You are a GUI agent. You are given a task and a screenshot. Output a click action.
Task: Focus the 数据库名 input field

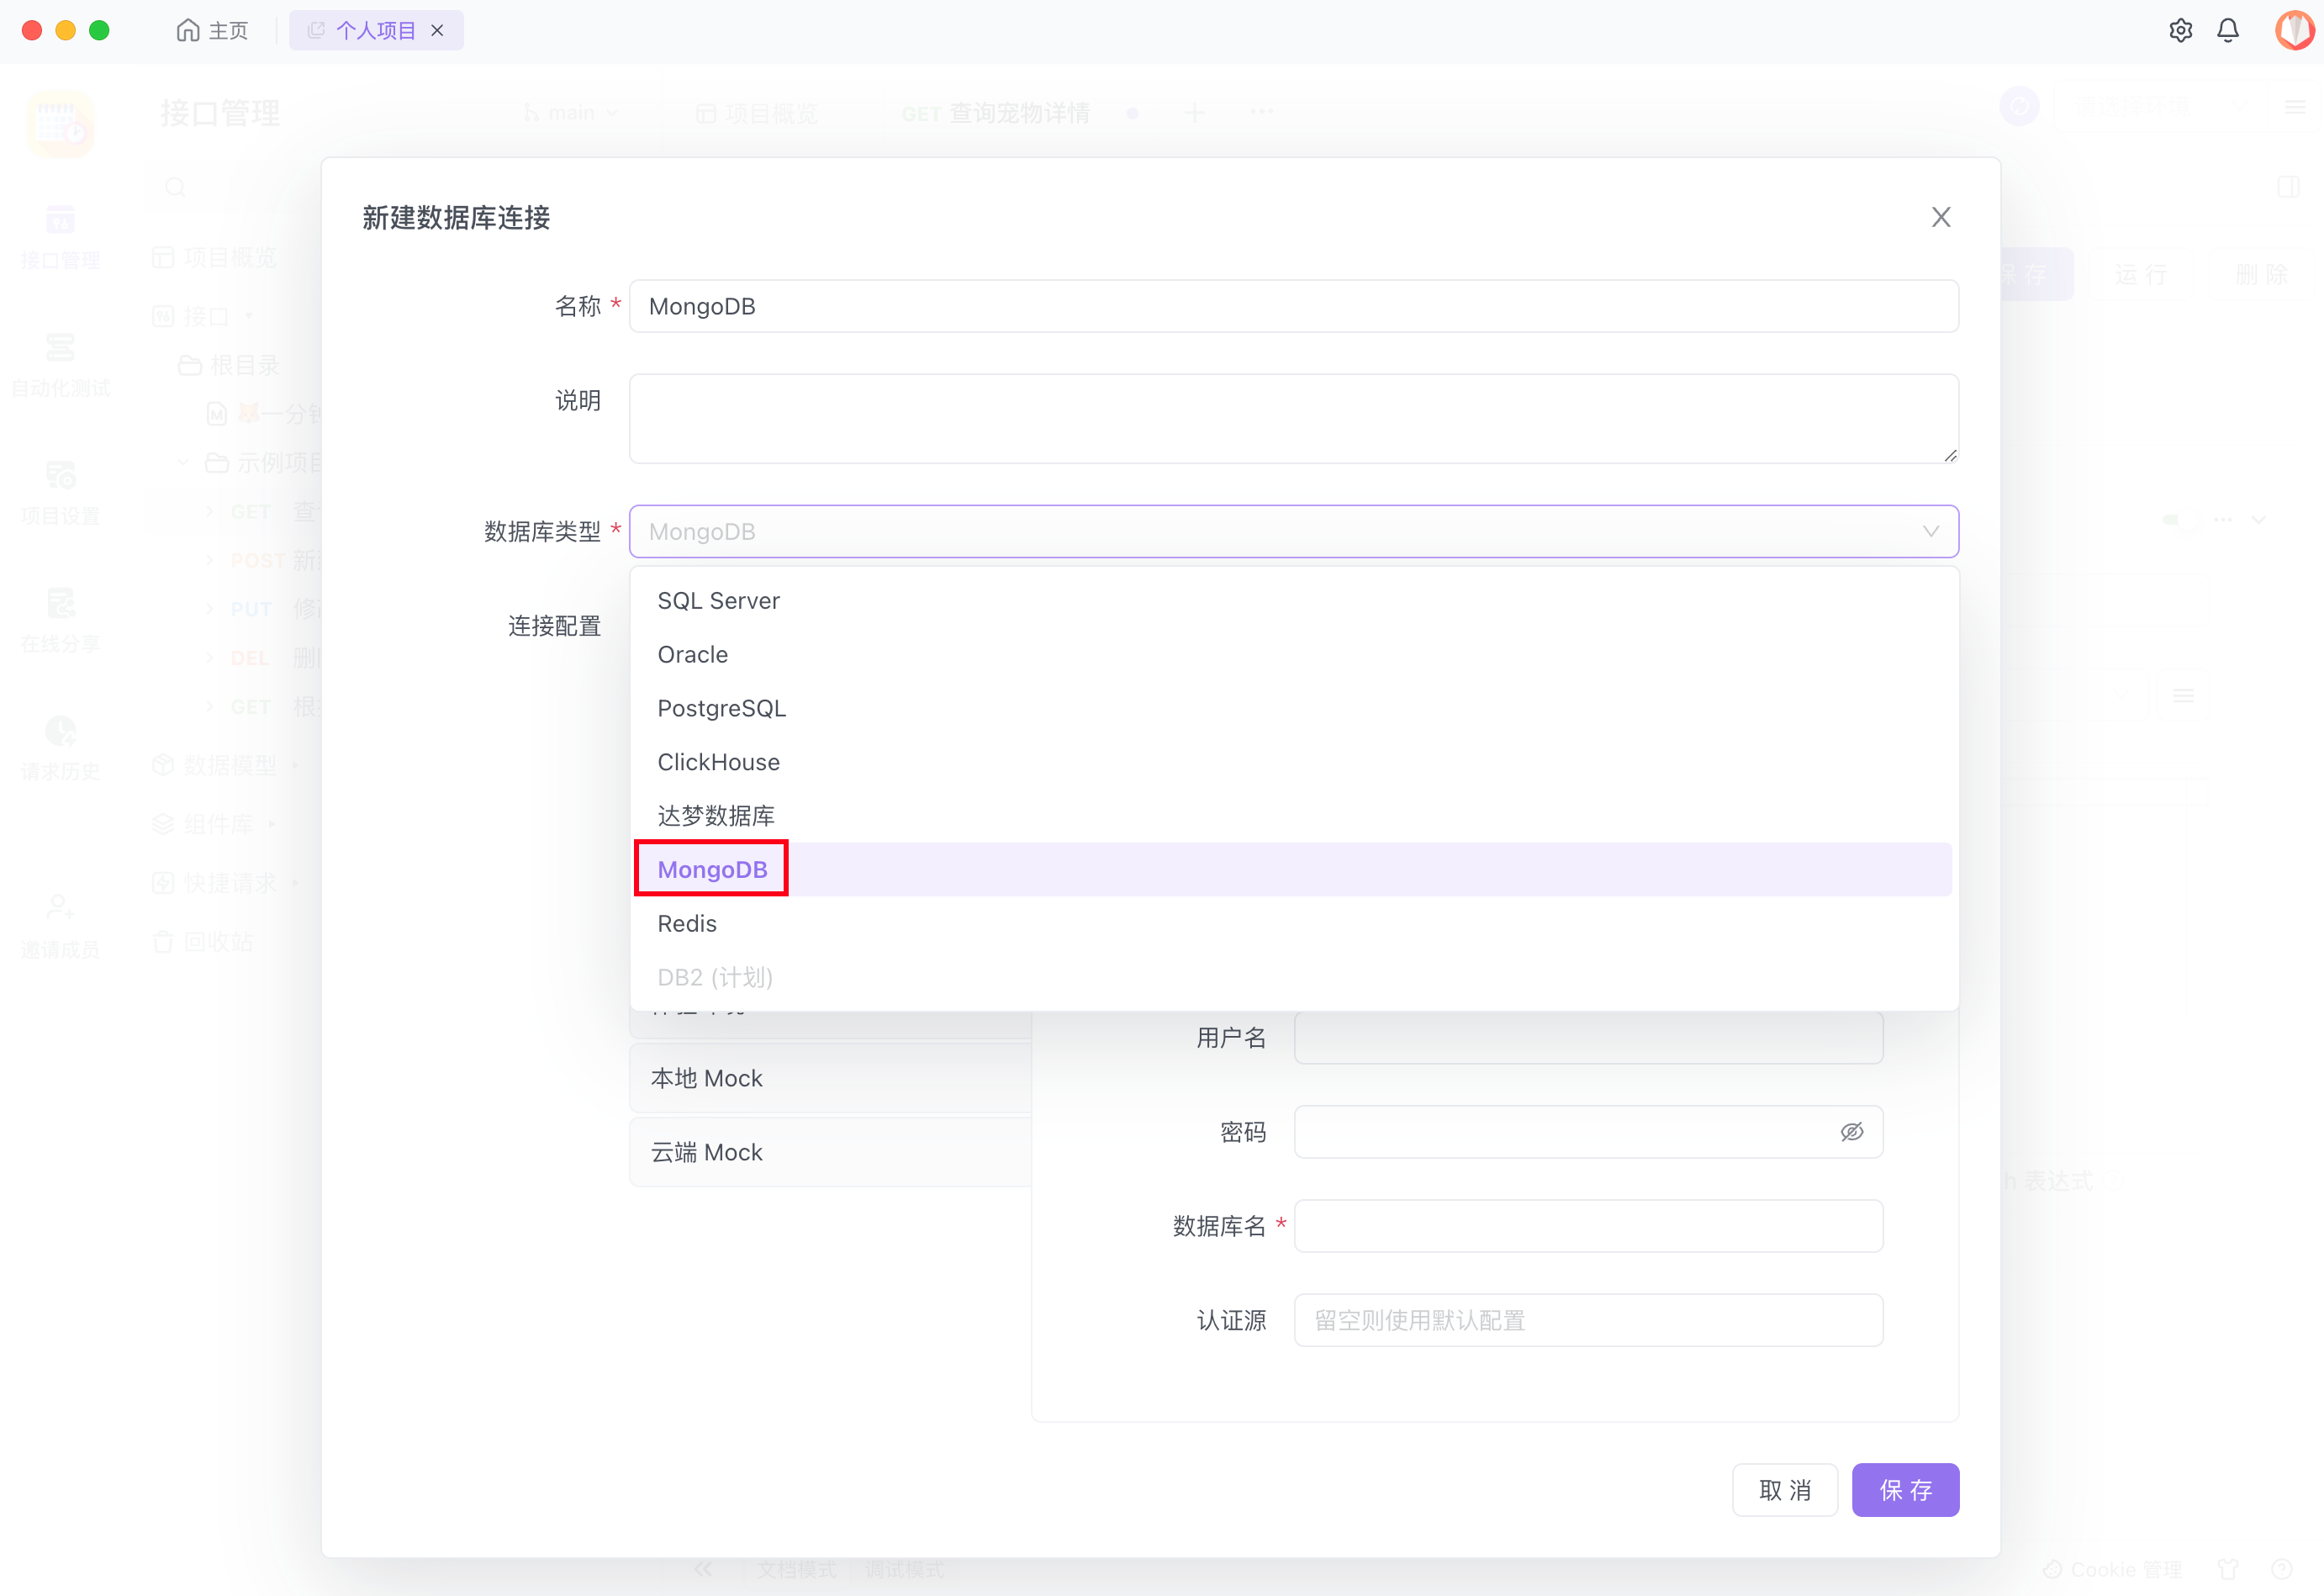point(1587,1225)
